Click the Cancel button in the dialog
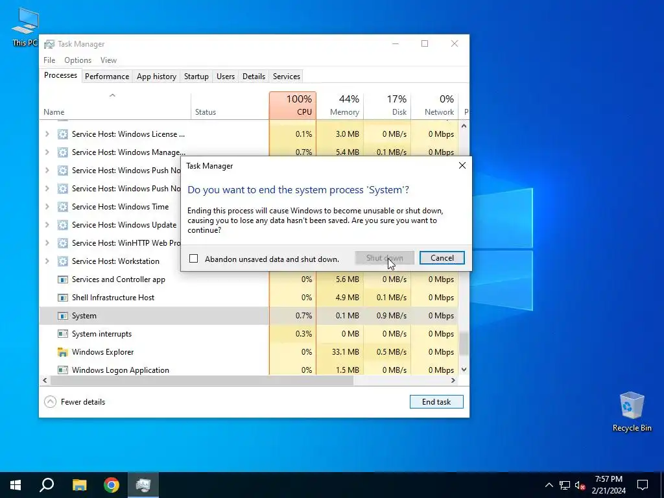The image size is (664, 498). [442, 258]
